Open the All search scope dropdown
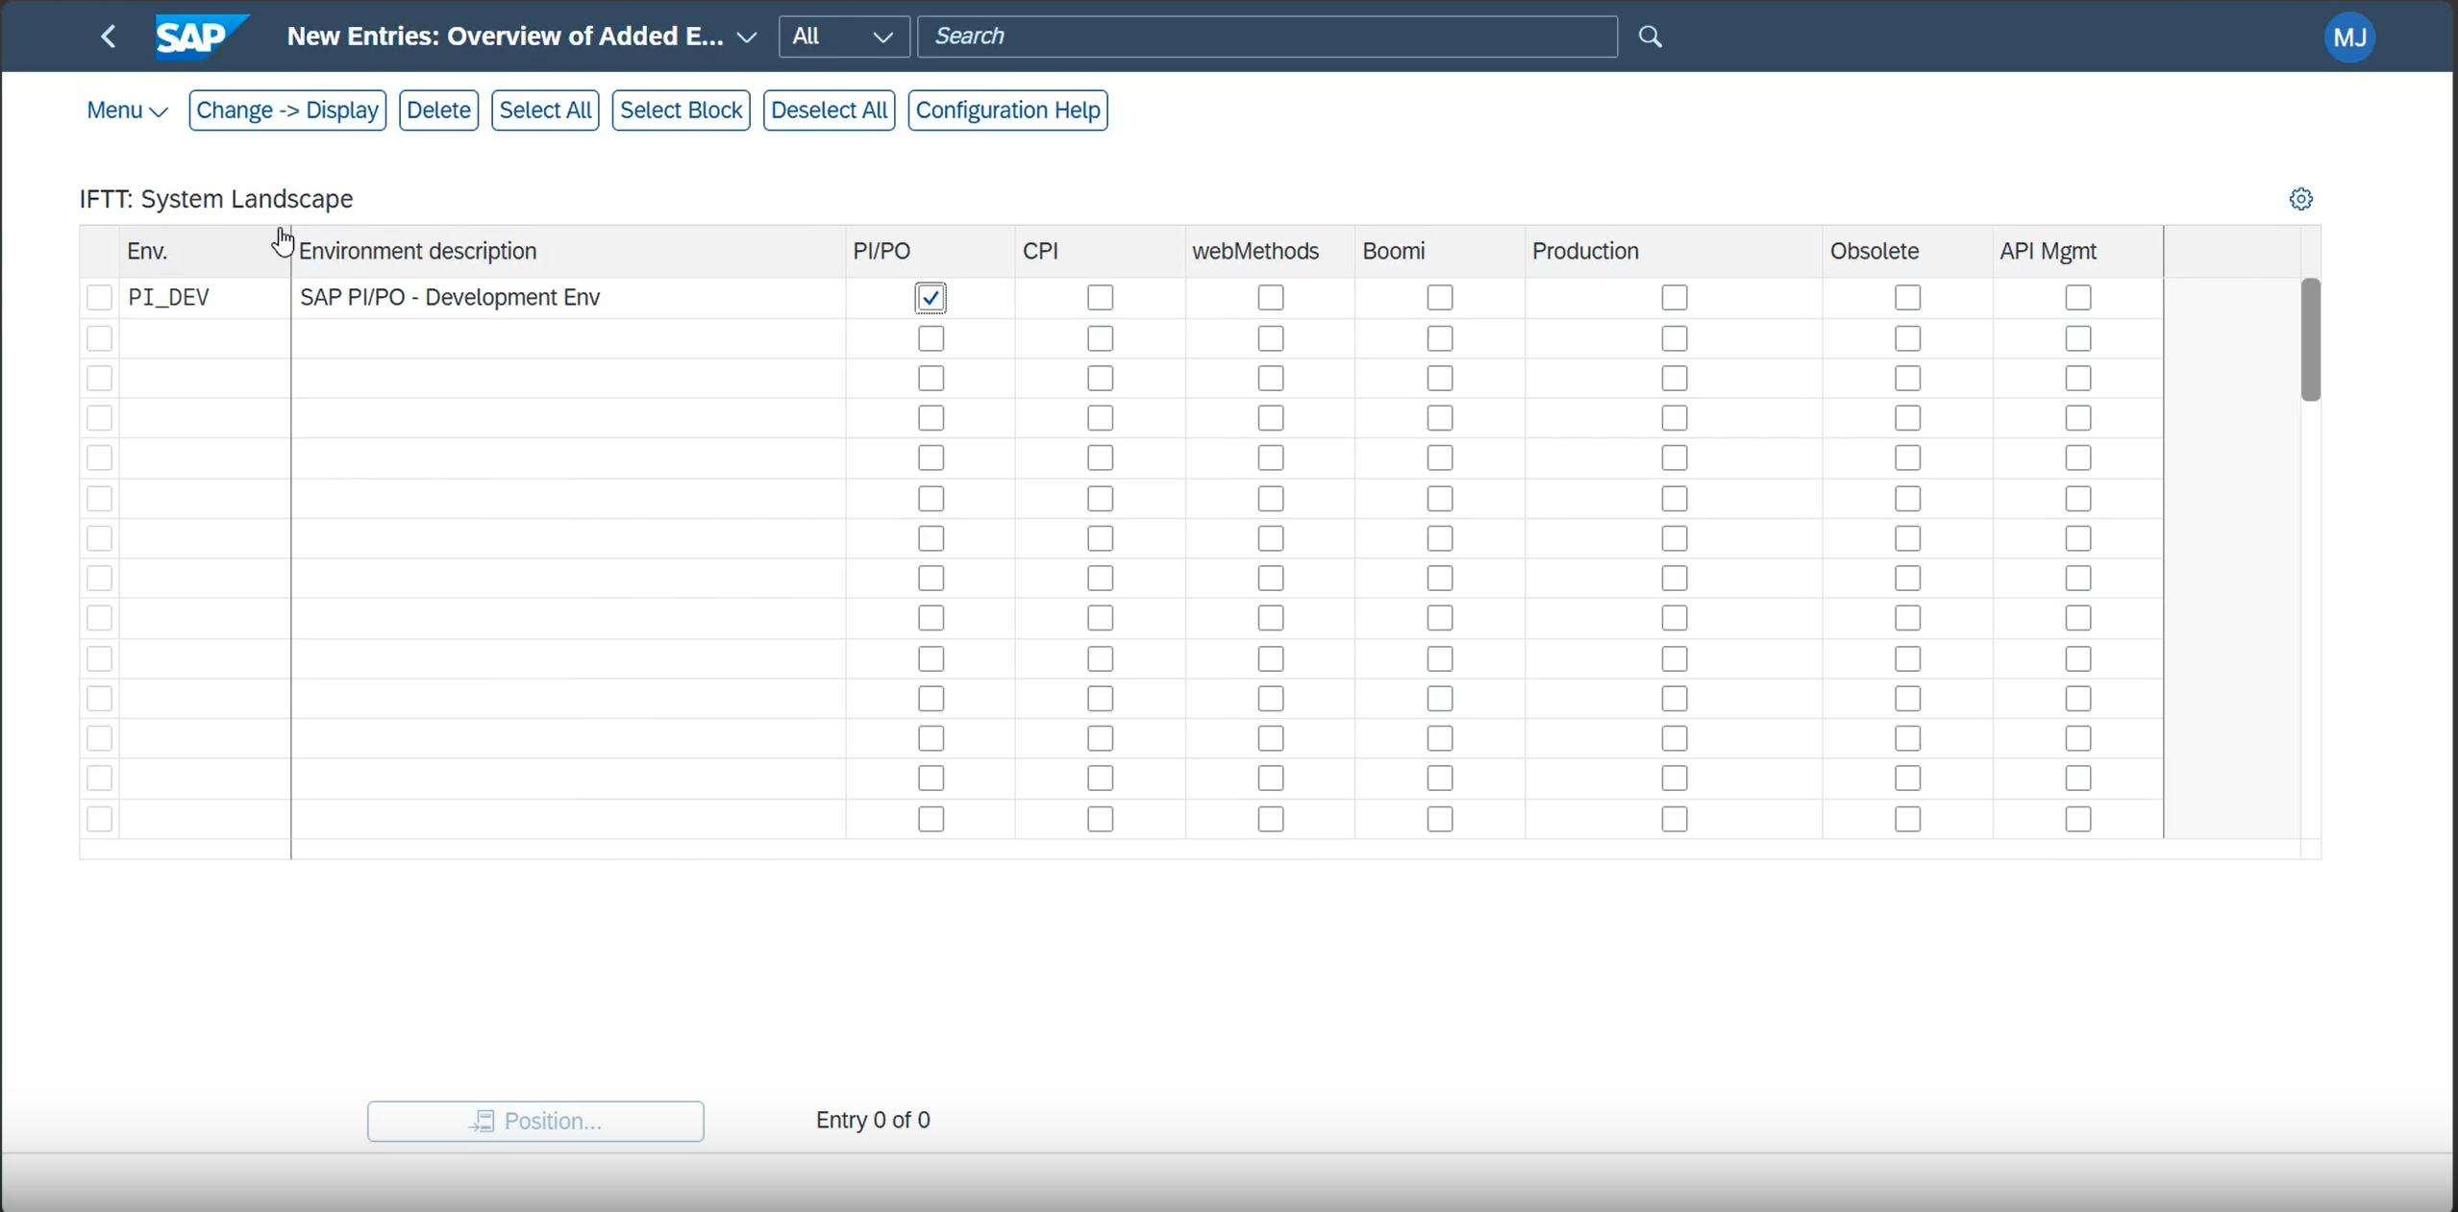The height and width of the screenshot is (1212, 2458). coord(843,37)
